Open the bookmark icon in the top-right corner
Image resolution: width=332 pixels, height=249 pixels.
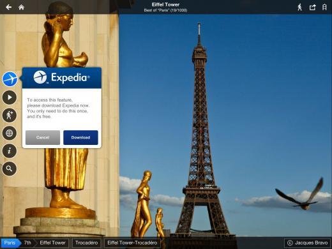click(x=324, y=7)
